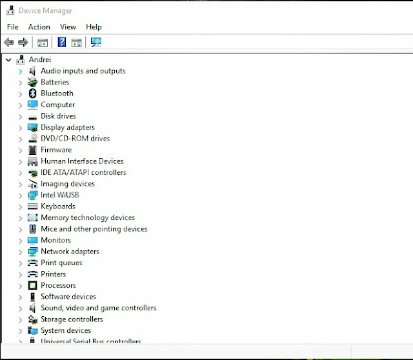The image size is (413, 360).
Task: Click the Forward arrow toolbar icon
Action: [x=23, y=42]
